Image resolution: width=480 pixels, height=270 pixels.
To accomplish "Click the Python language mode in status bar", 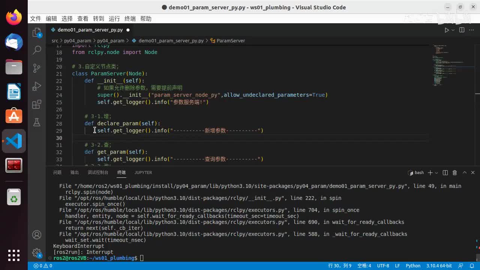I will 413,265.
